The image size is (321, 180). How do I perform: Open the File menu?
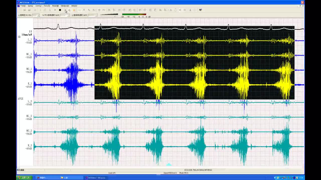coord(23,6)
